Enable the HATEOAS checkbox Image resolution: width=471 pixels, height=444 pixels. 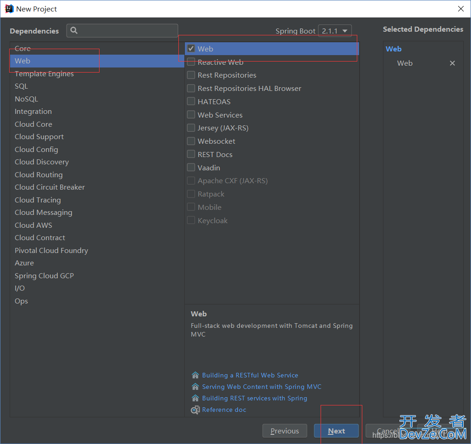[191, 101]
